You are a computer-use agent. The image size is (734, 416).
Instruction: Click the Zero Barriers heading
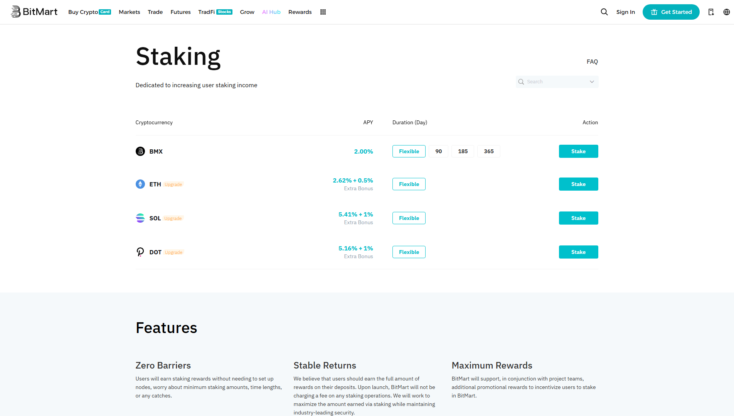click(x=163, y=365)
